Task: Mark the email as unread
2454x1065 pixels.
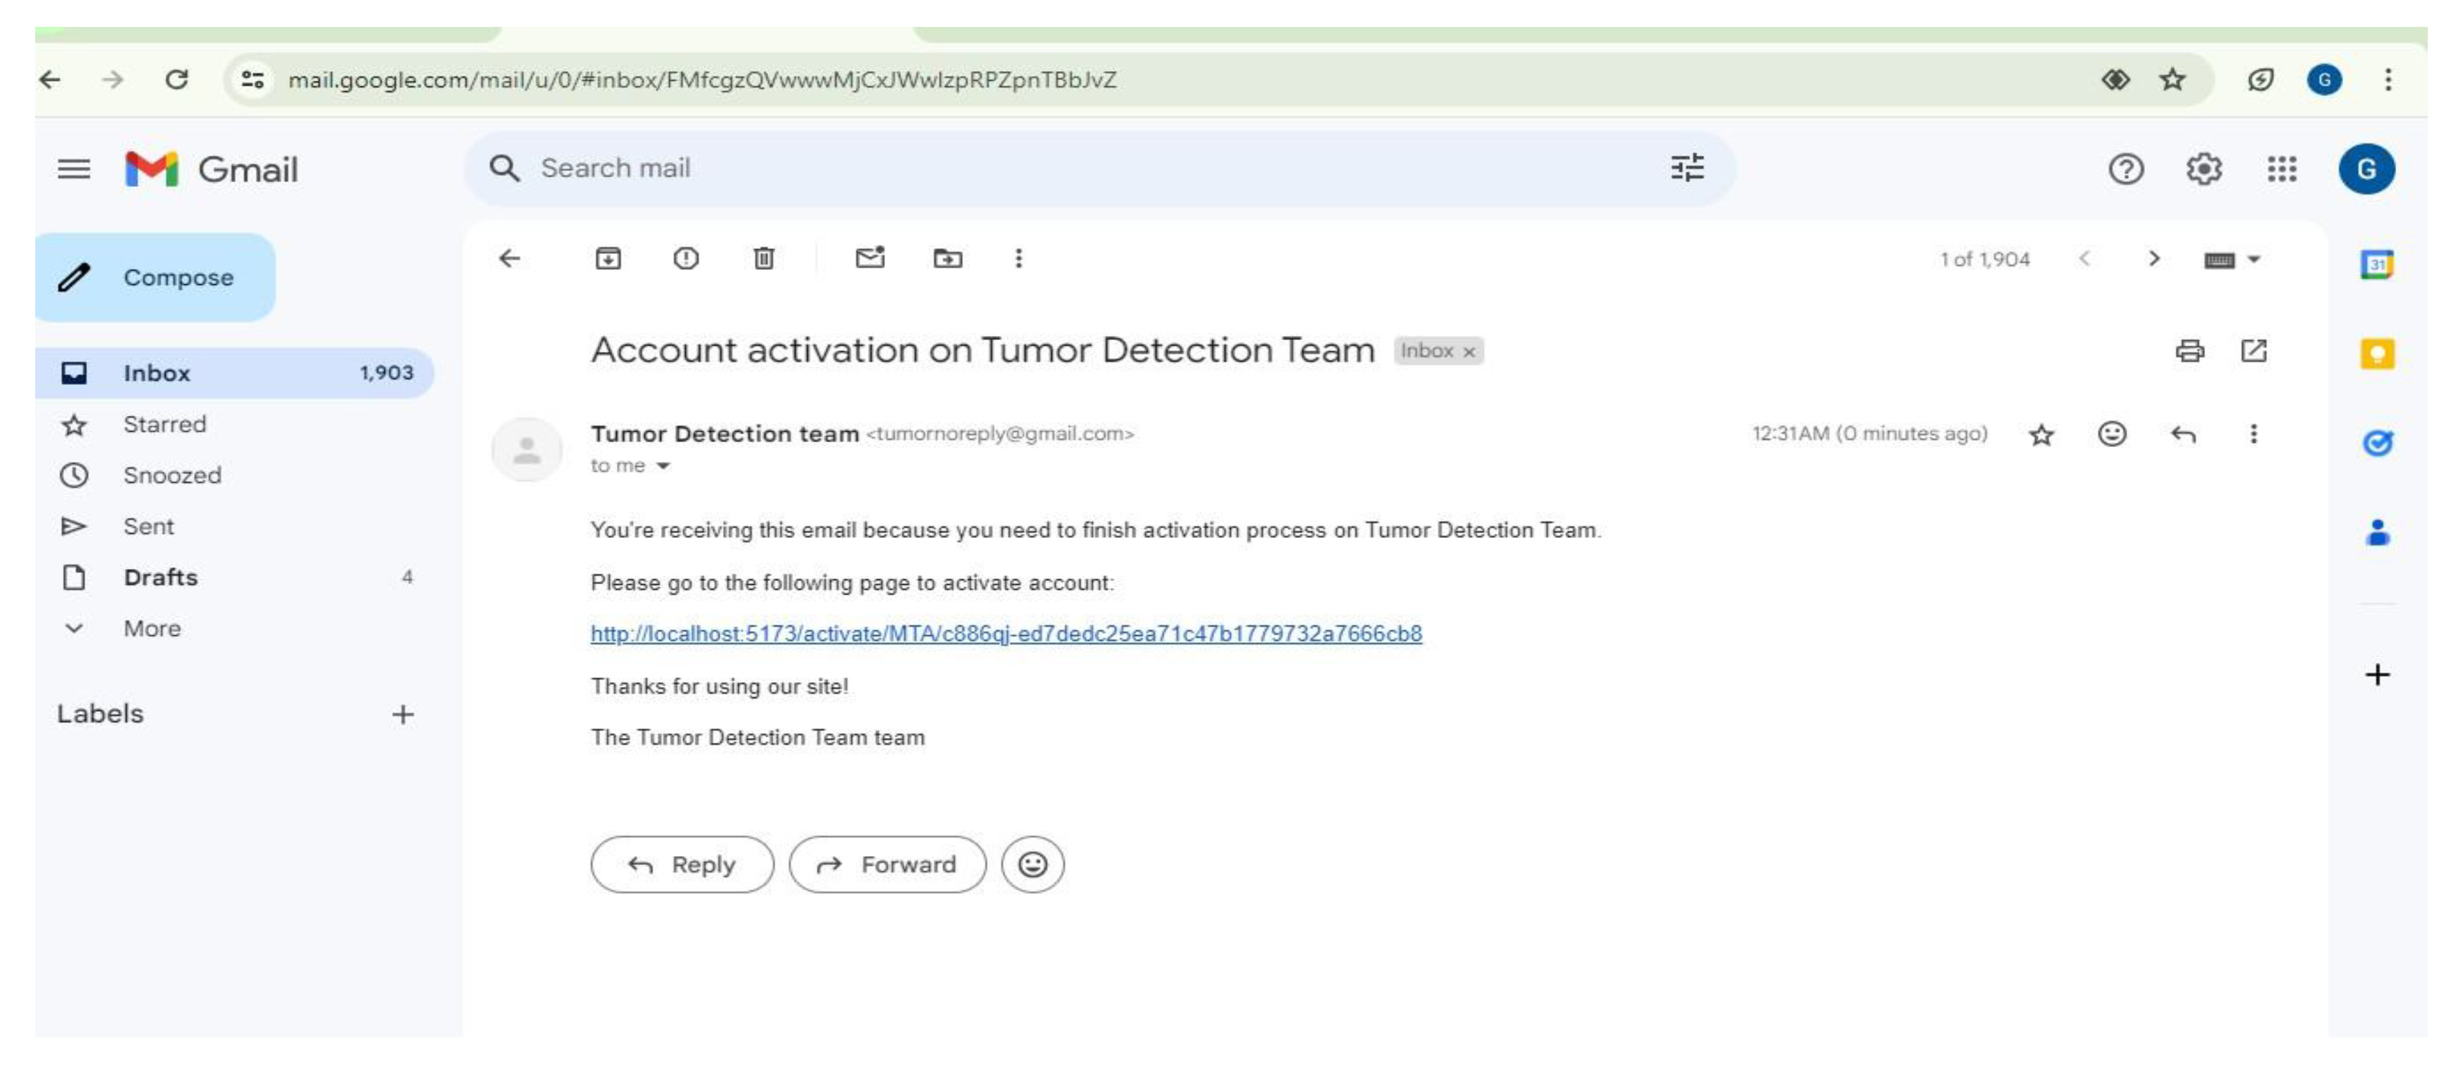Action: coord(870,258)
